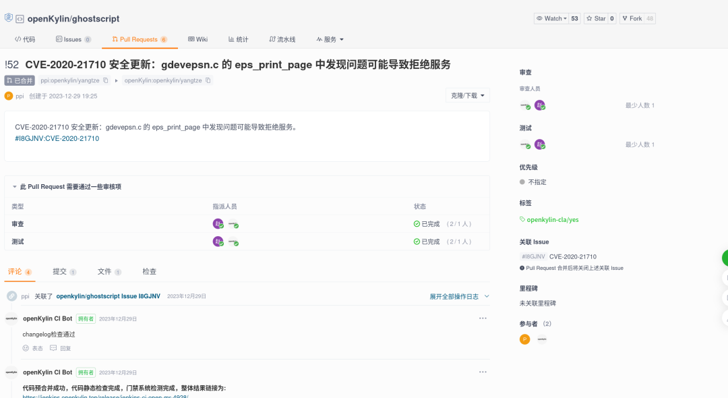Click the emoji reaction icon on first comment
Screen dimensions: 728x398
pos(26,348)
